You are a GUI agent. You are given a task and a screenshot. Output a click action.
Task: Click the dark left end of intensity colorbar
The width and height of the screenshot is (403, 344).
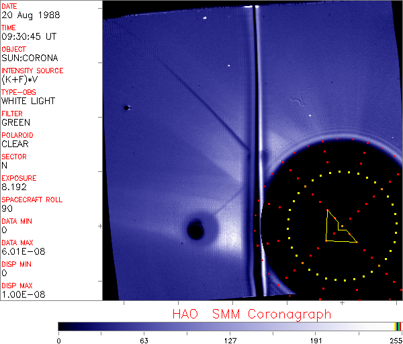(64, 326)
